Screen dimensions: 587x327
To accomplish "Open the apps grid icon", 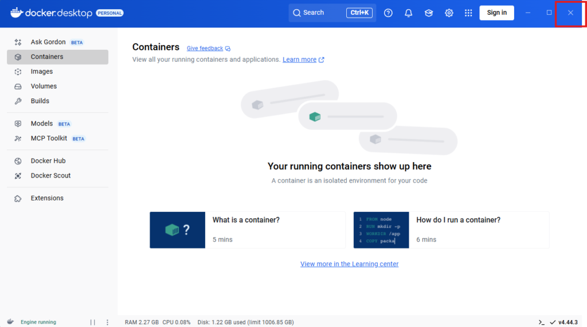I will [468, 13].
